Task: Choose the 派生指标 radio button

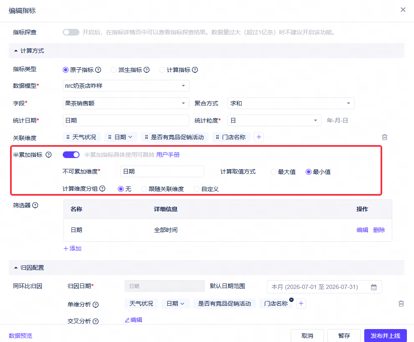Action: click(x=113, y=70)
